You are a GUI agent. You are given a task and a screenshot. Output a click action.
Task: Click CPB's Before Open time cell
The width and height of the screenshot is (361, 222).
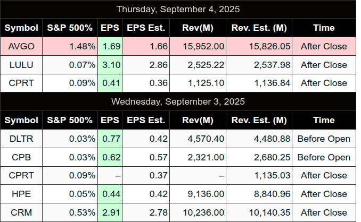[324, 158]
